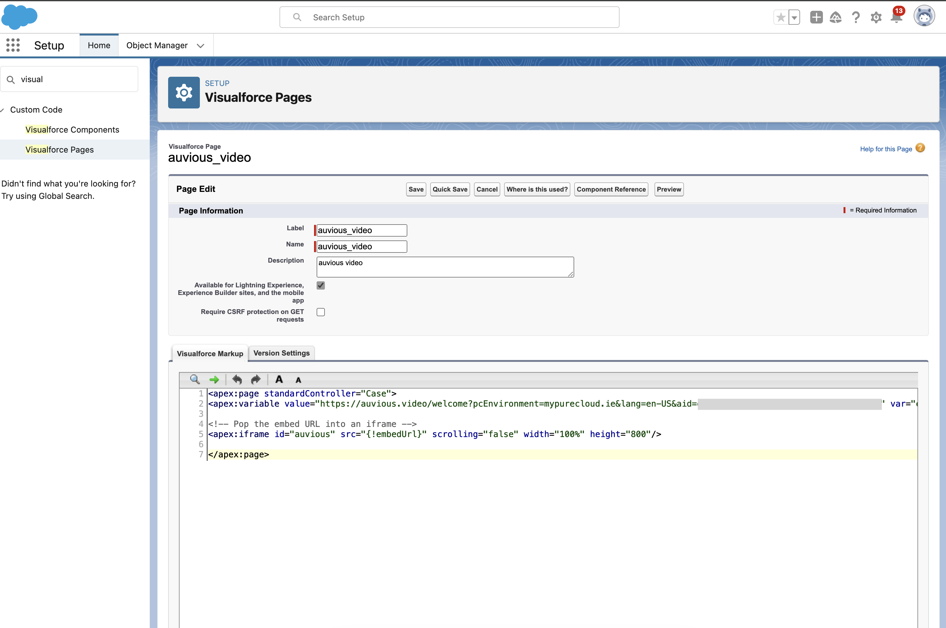Expand the Object Manager dropdown
Image resolution: width=946 pixels, height=628 pixels.
(x=202, y=45)
